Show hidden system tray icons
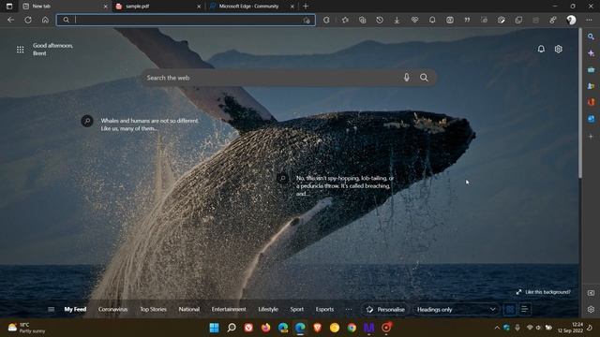 (497, 328)
